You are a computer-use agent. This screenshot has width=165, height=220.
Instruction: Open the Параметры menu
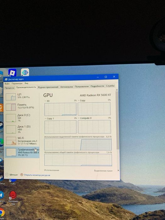17,83
